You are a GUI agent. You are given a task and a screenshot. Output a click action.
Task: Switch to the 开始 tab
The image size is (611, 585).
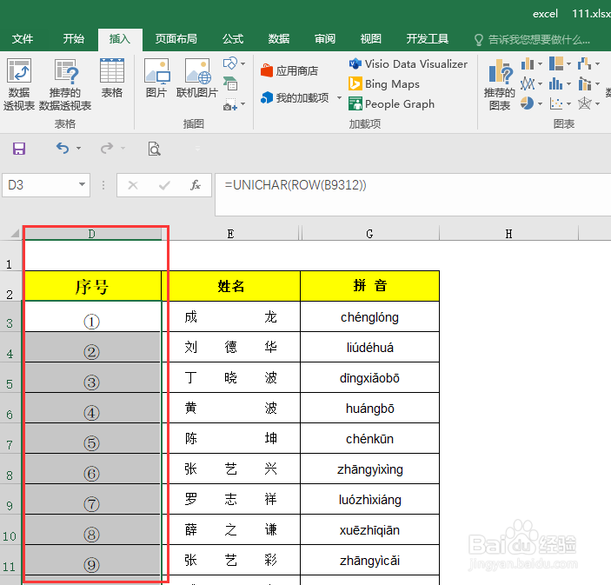click(x=74, y=39)
